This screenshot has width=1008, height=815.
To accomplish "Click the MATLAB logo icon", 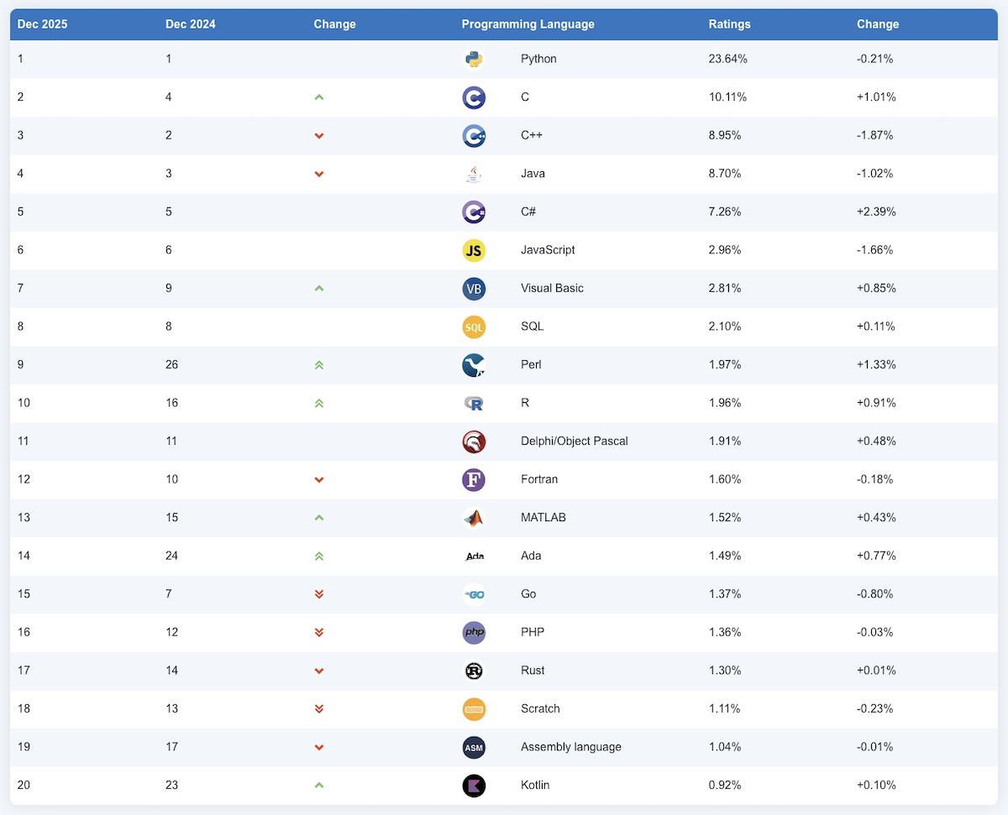I will [474, 518].
